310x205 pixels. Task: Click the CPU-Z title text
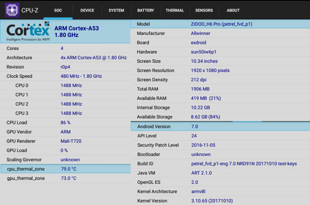pos(30,10)
